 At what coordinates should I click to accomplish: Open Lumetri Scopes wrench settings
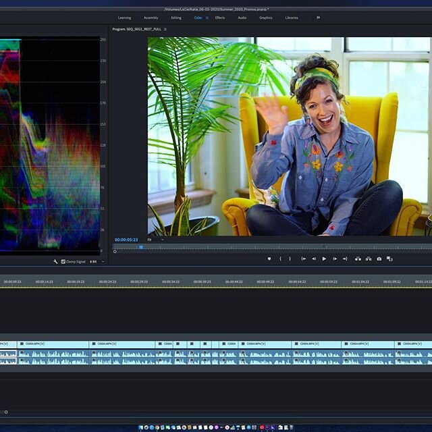(55, 261)
